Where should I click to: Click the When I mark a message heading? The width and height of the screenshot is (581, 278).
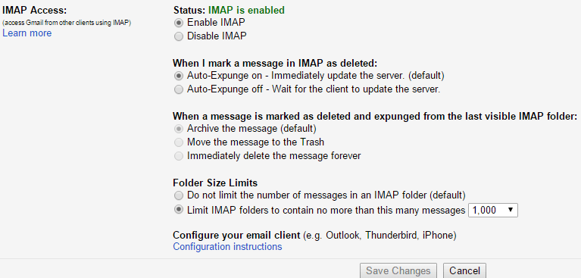click(275, 64)
